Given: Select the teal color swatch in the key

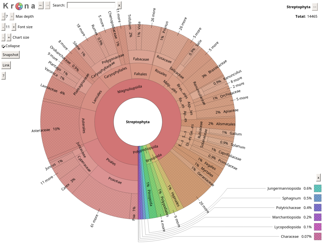Looking at the screenshot, I should coord(317,188).
